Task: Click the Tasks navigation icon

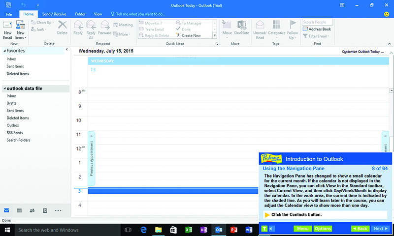Action: coord(45,210)
